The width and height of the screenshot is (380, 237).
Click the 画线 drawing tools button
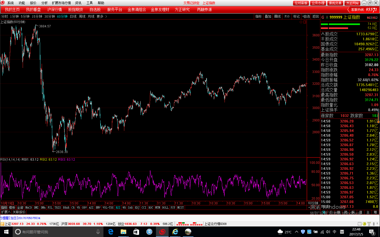click(x=277, y=16)
